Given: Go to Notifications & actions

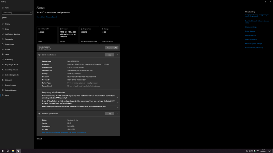Looking at the screenshot, I should 12,34.
